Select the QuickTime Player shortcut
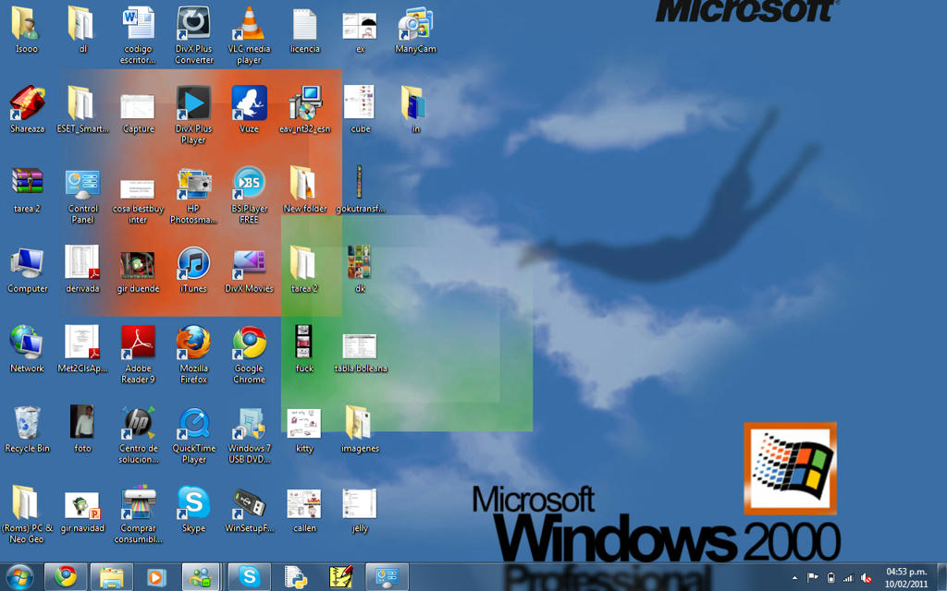This screenshot has height=591, width=947. (193, 425)
